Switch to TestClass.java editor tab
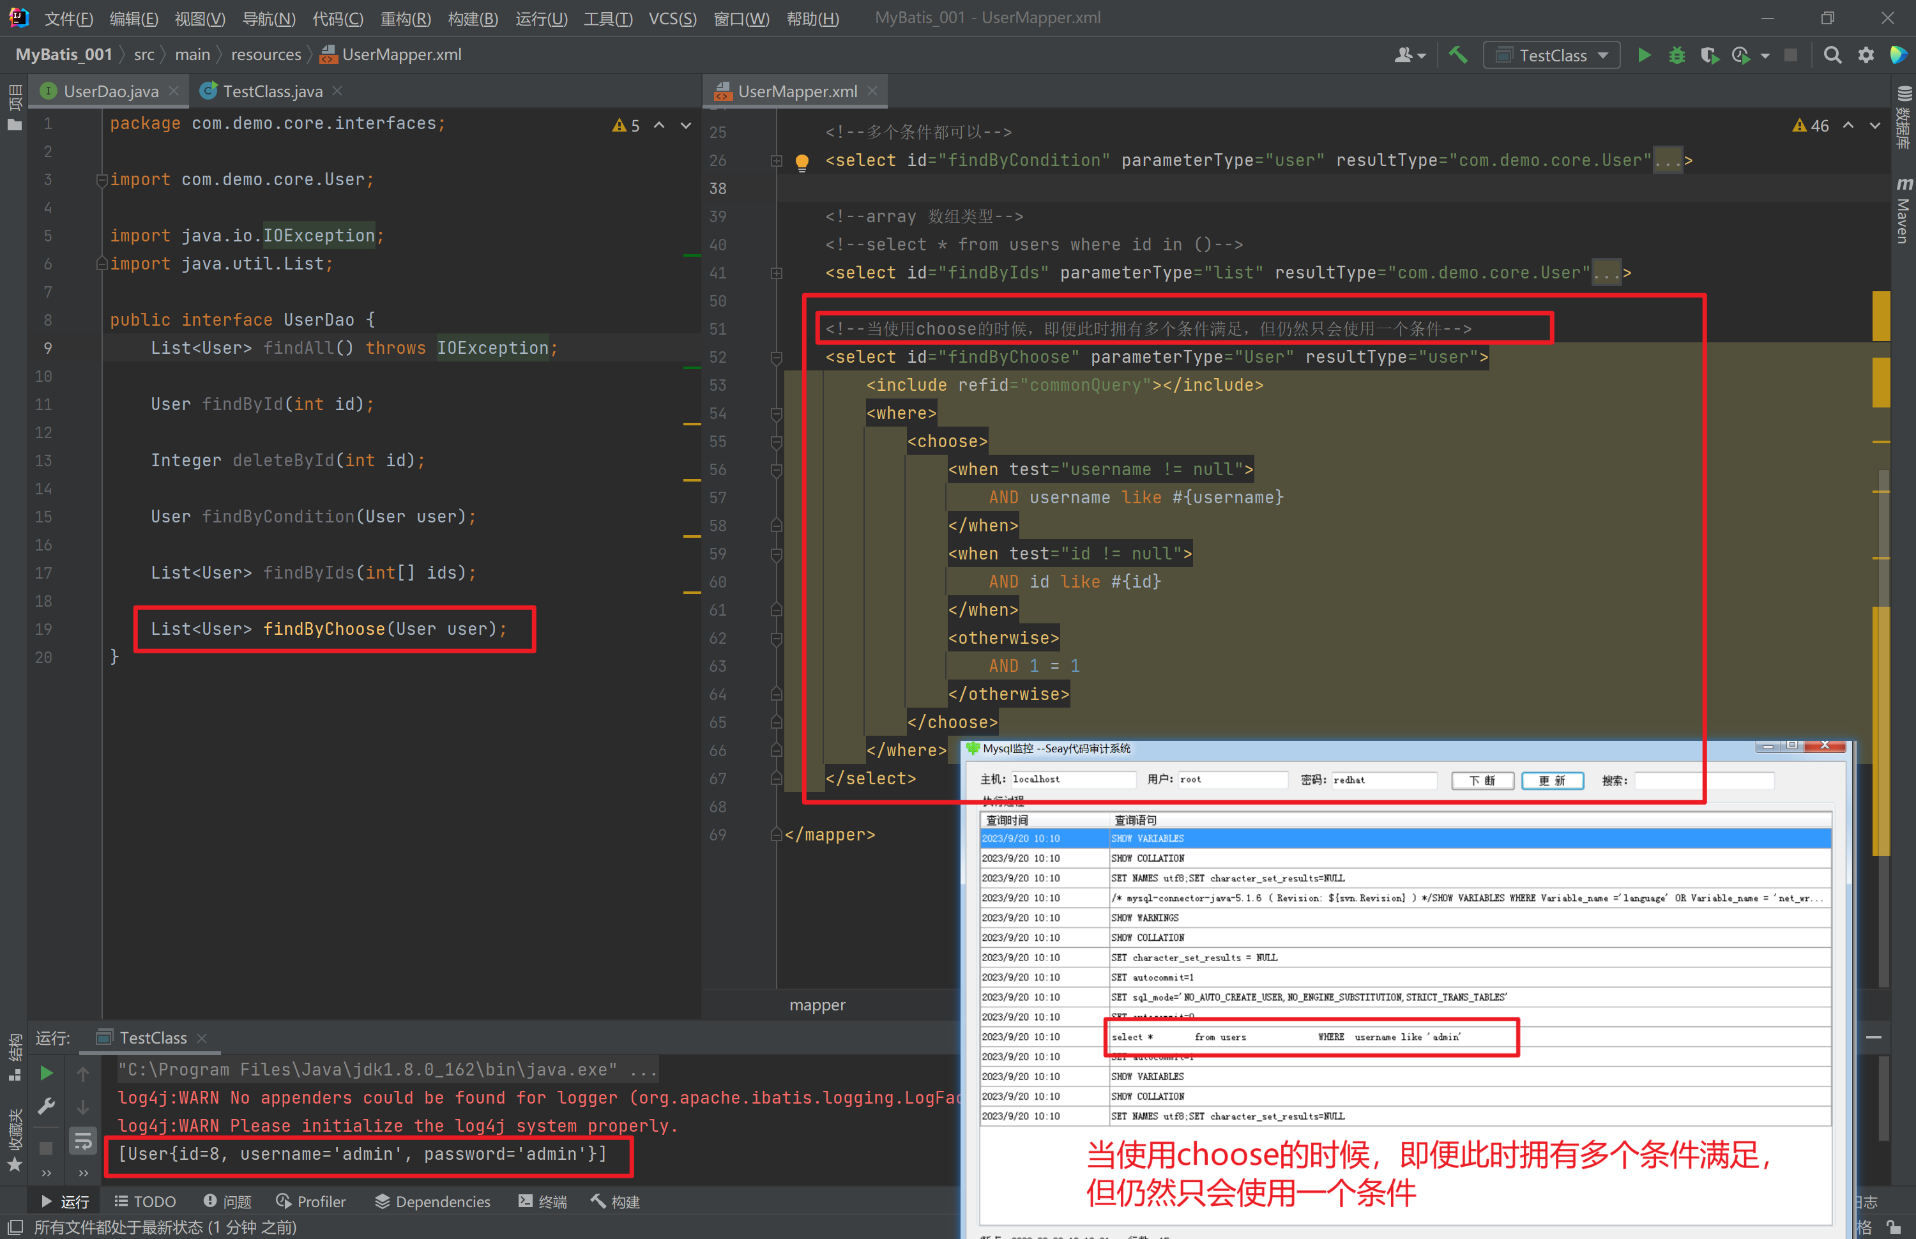1916x1239 pixels. [x=272, y=92]
